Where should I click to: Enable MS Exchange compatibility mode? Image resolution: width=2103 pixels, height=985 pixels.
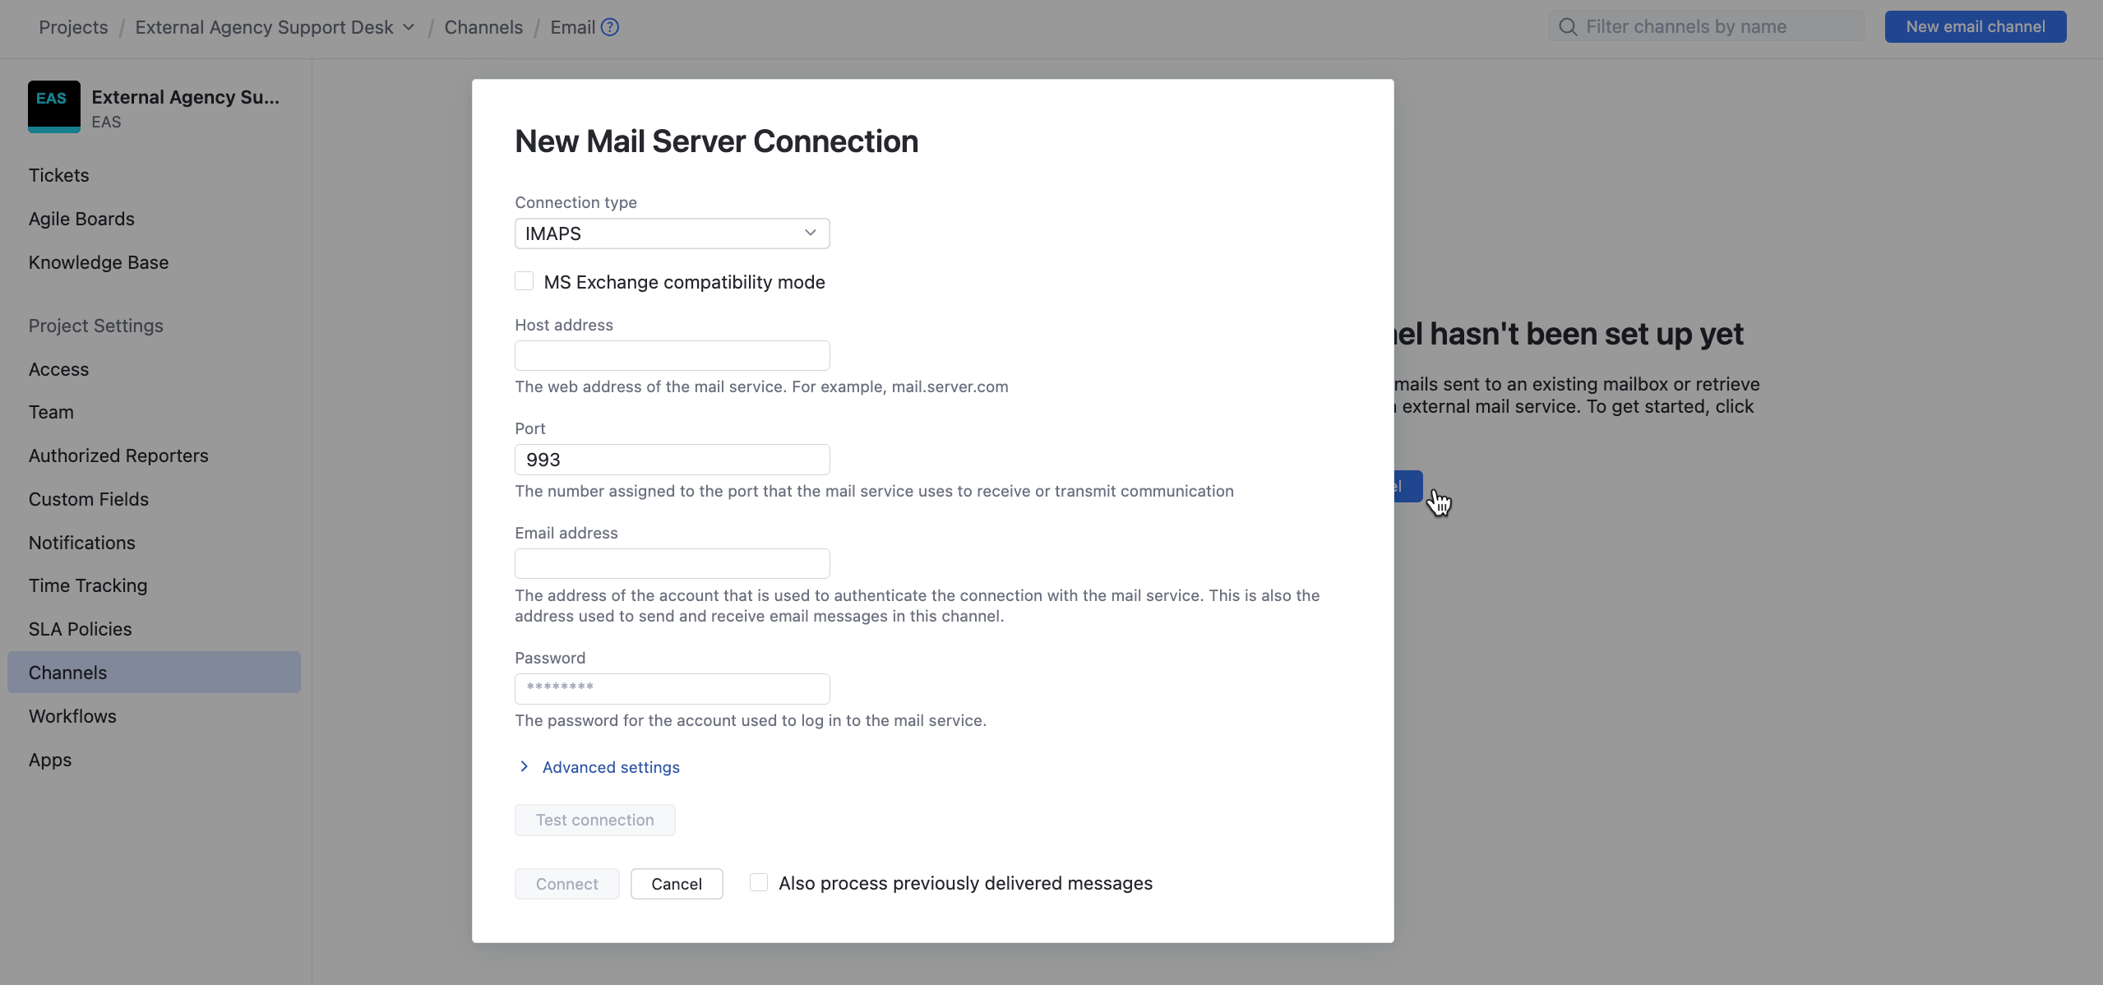[524, 280]
